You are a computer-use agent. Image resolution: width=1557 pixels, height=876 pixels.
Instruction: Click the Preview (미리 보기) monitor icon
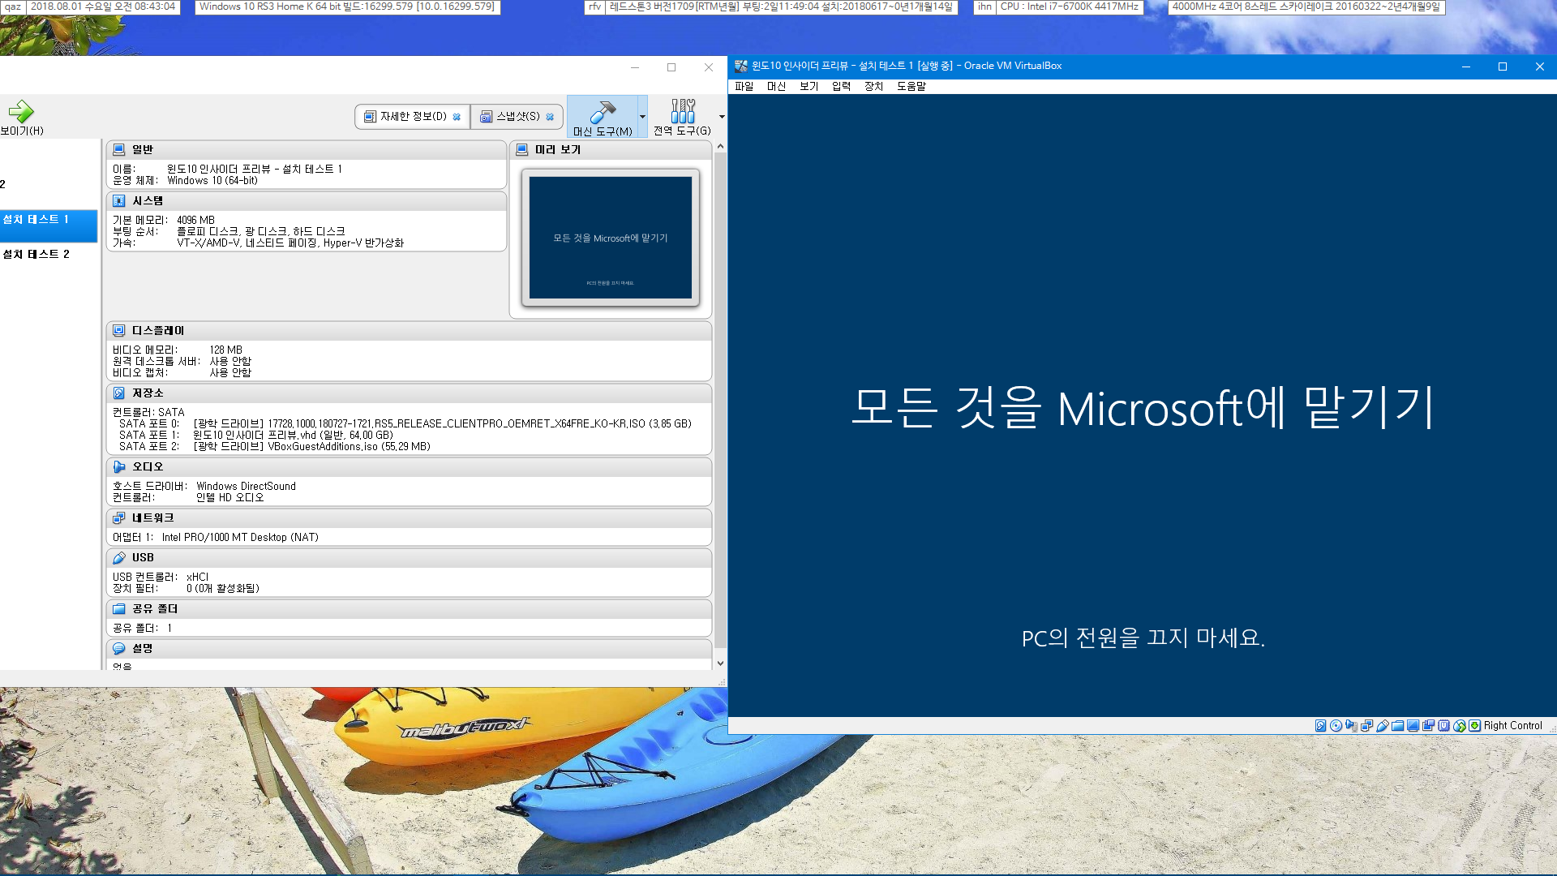pos(522,149)
